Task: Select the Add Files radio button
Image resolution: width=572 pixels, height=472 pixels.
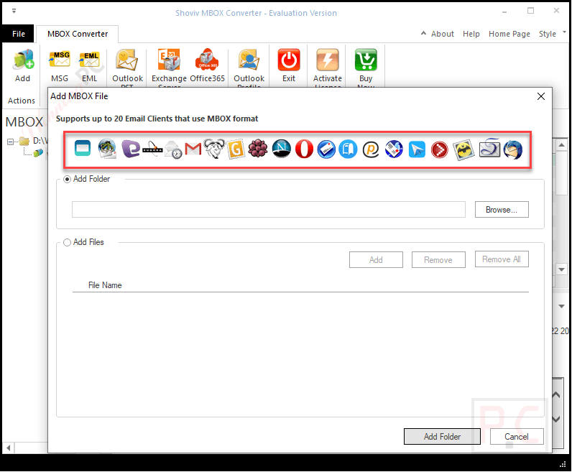Action: click(67, 243)
